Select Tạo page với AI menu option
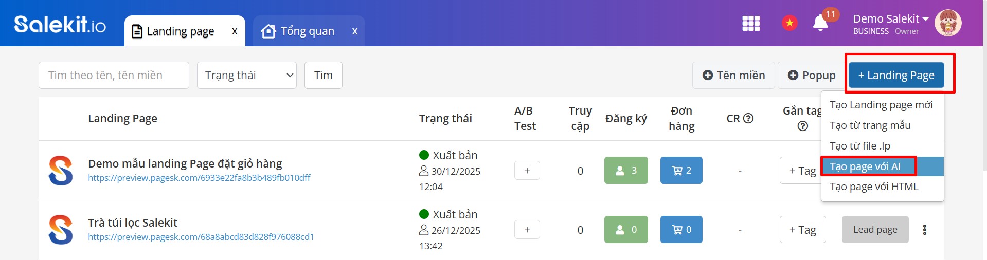The height and width of the screenshot is (260, 987). click(x=865, y=166)
